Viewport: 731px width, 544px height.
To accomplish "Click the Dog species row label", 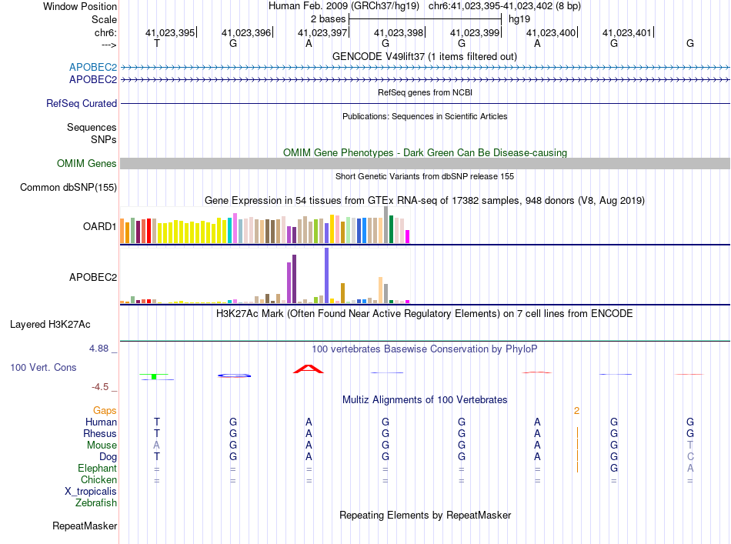I will click(108, 457).
